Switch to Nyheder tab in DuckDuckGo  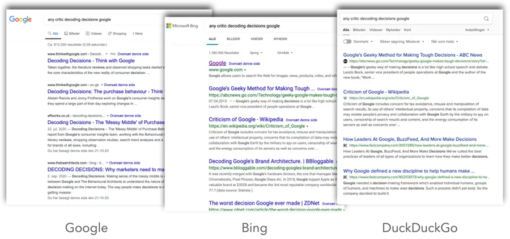393,30
